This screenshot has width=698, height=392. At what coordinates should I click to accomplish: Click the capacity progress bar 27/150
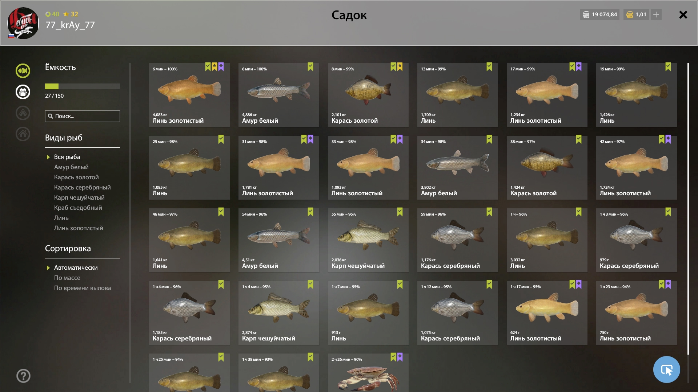pos(83,86)
